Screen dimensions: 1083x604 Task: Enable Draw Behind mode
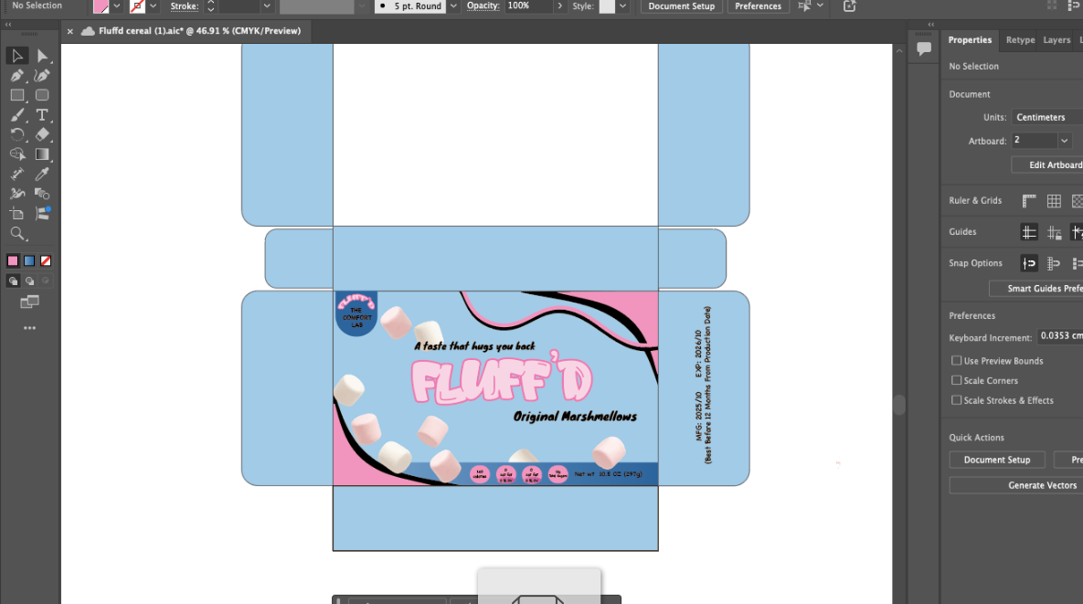(29, 281)
